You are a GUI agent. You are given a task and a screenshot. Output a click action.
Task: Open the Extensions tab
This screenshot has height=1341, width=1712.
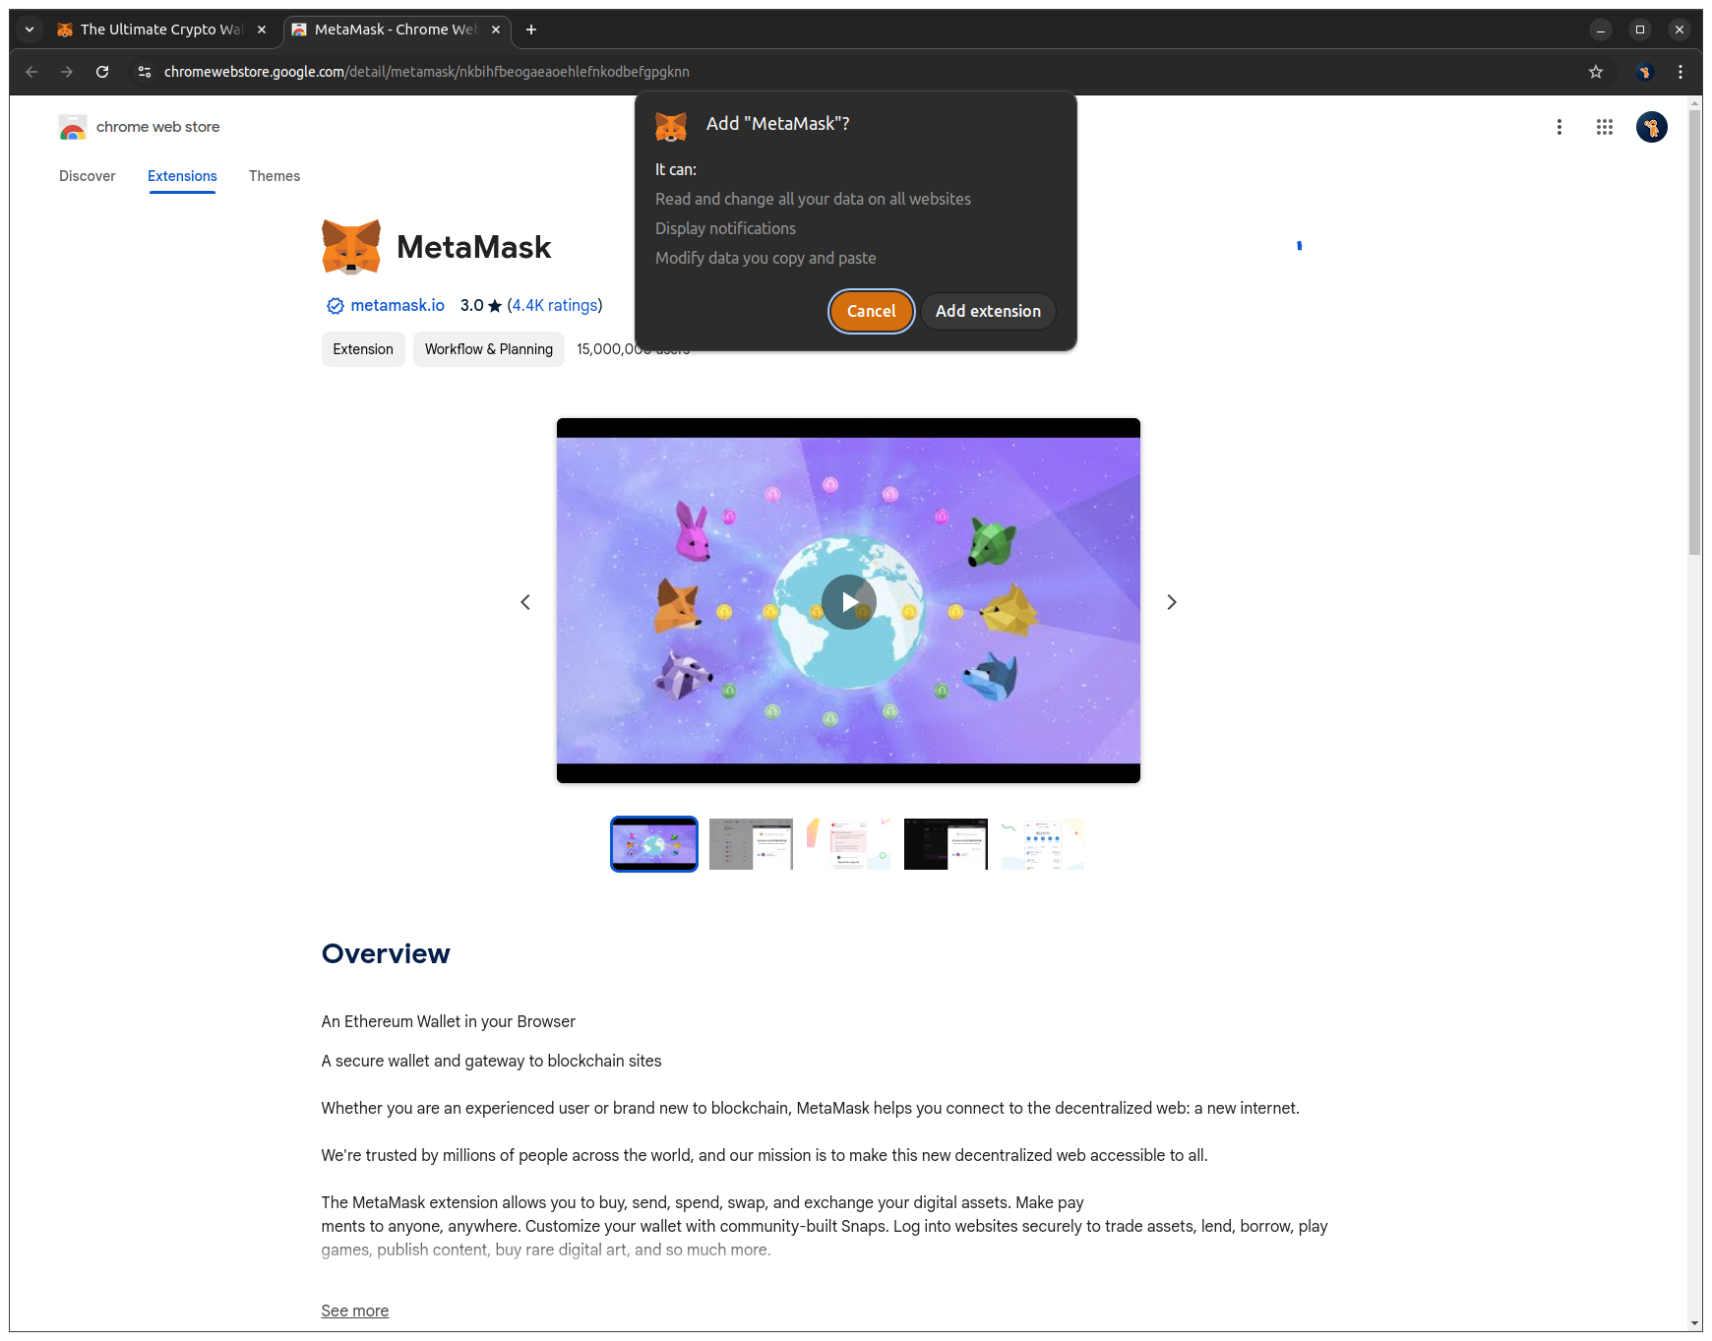(x=182, y=176)
